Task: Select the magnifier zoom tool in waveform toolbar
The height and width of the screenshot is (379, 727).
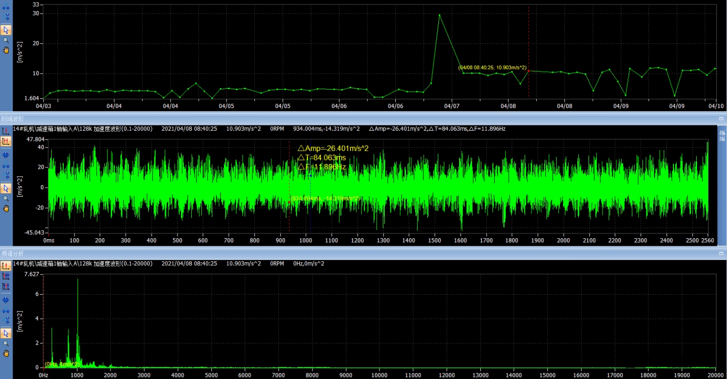Action: click(x=6, y=198)
